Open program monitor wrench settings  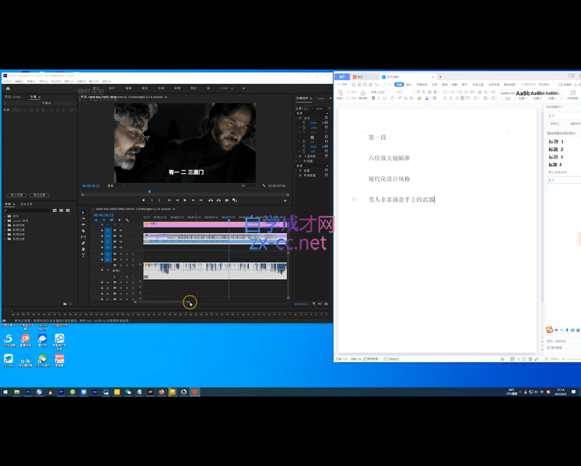point(264,186)
